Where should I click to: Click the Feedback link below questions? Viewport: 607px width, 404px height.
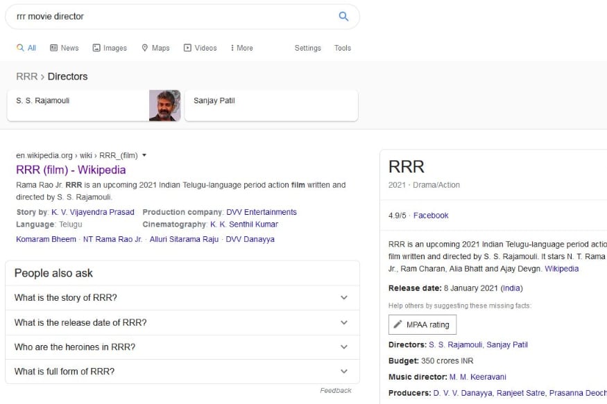[336, 390]
